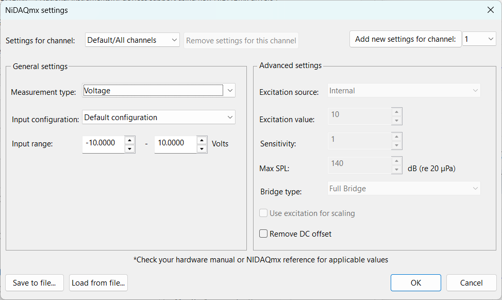
Task: Expand the Measurement type dropdown
Action: coord(158,91)
